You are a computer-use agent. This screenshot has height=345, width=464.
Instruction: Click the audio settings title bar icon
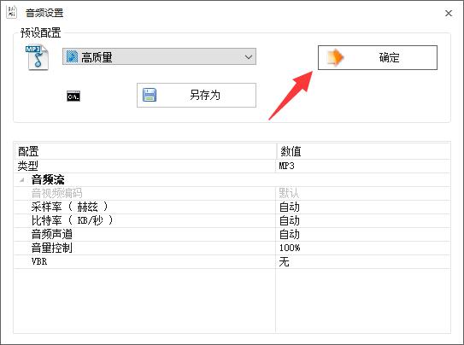pos(12,13)
